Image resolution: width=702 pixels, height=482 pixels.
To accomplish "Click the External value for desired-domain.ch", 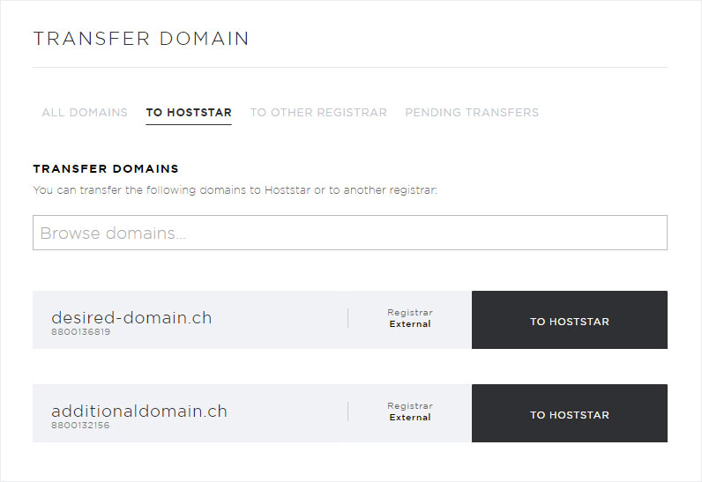I will click(410, 323).
